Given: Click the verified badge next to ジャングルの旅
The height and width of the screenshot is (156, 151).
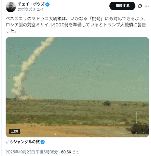Looking at the screenshot, I should pyautogui.click(x=42, y=142).
